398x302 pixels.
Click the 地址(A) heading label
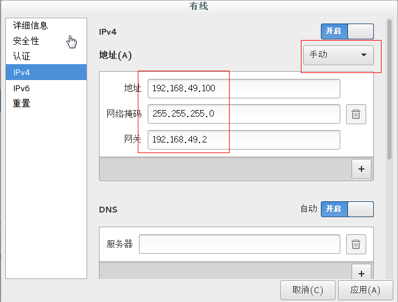(115, 55)
